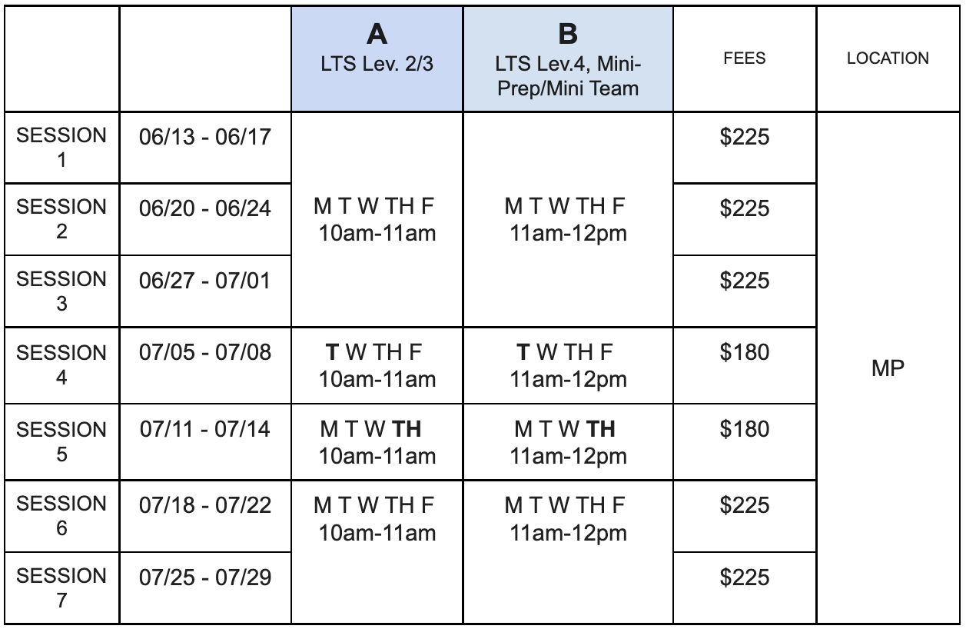Click the column B Mini-Prep header cell
The width and height of the screenshot is (966, 629).
click(x=568, y=58)
